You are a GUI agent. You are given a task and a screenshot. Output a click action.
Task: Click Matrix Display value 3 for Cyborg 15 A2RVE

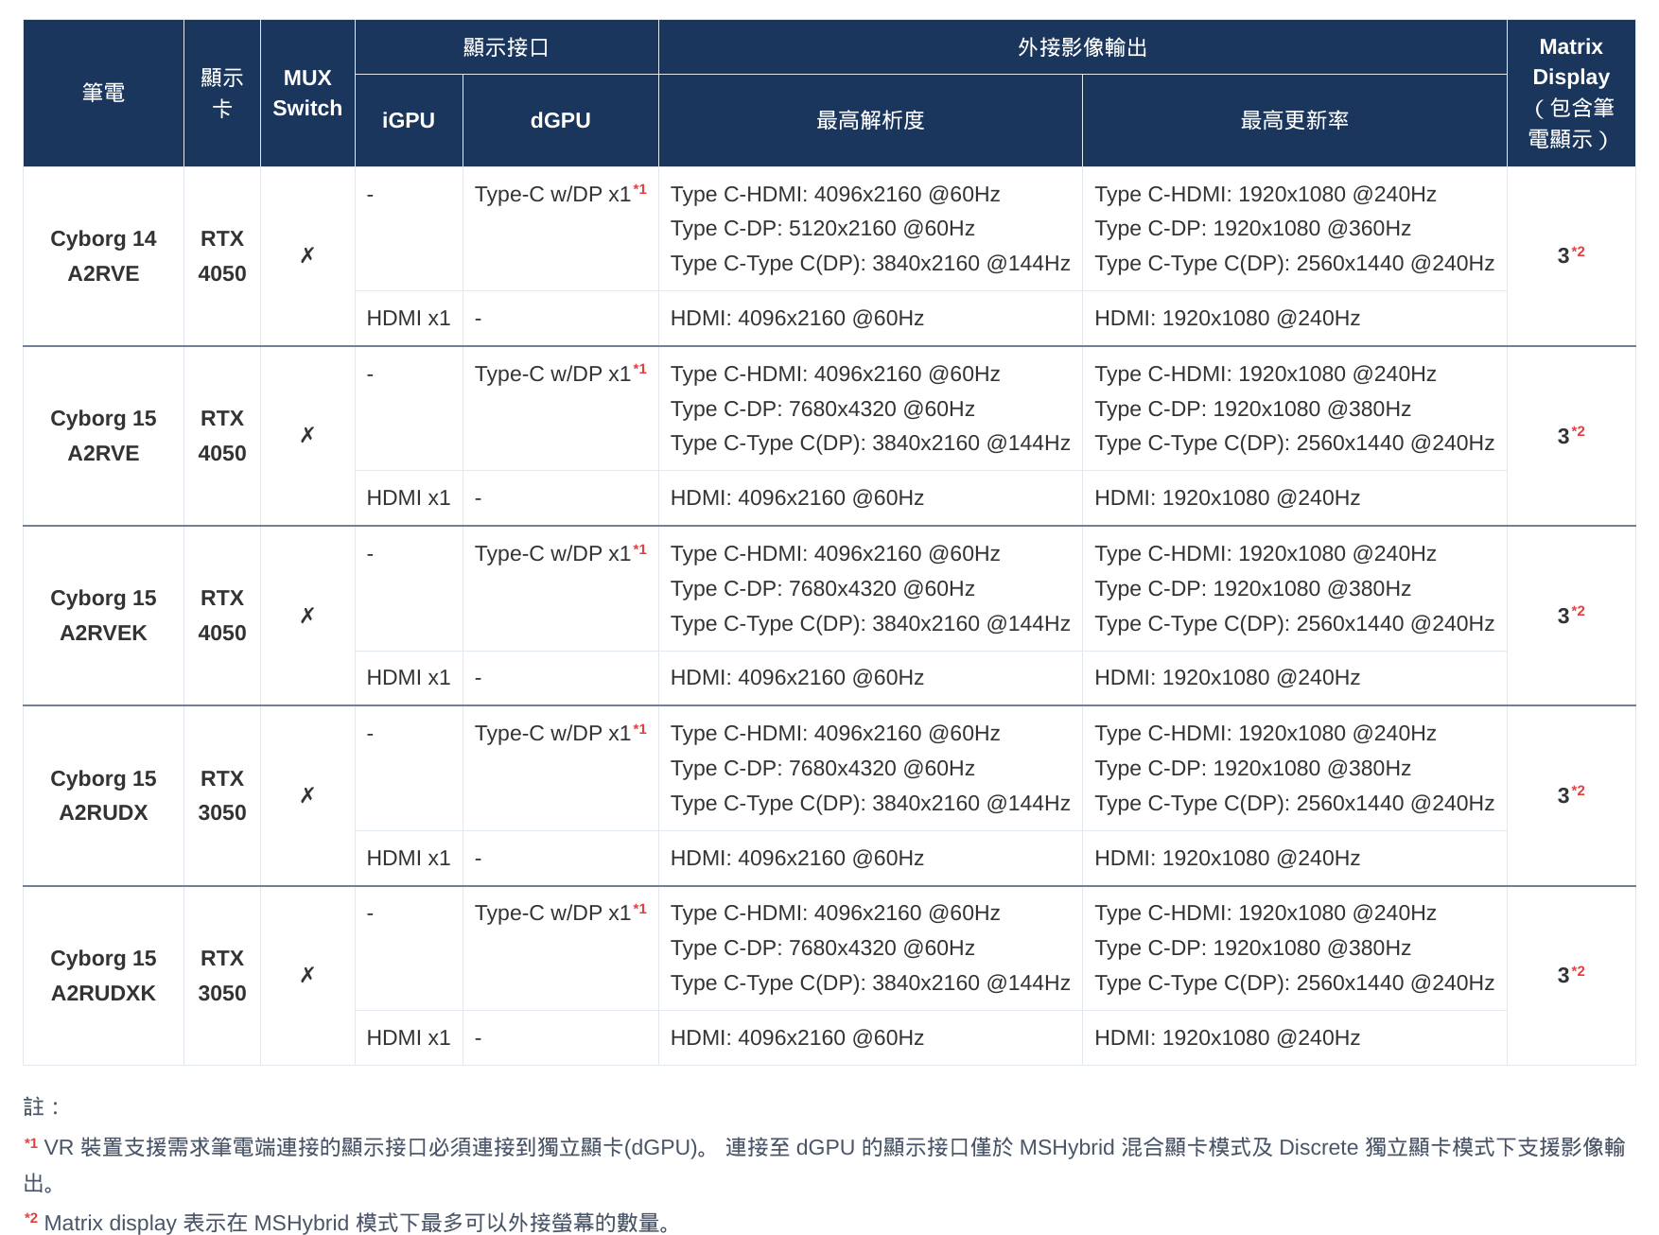click(1570, 435)
